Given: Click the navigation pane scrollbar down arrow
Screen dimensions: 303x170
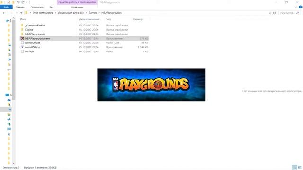Looking at the screenshot, I should click(x=14, y=163).
